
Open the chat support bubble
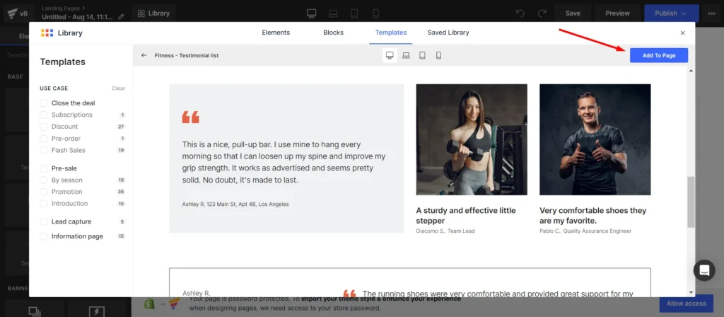click(x=704, y=270)
